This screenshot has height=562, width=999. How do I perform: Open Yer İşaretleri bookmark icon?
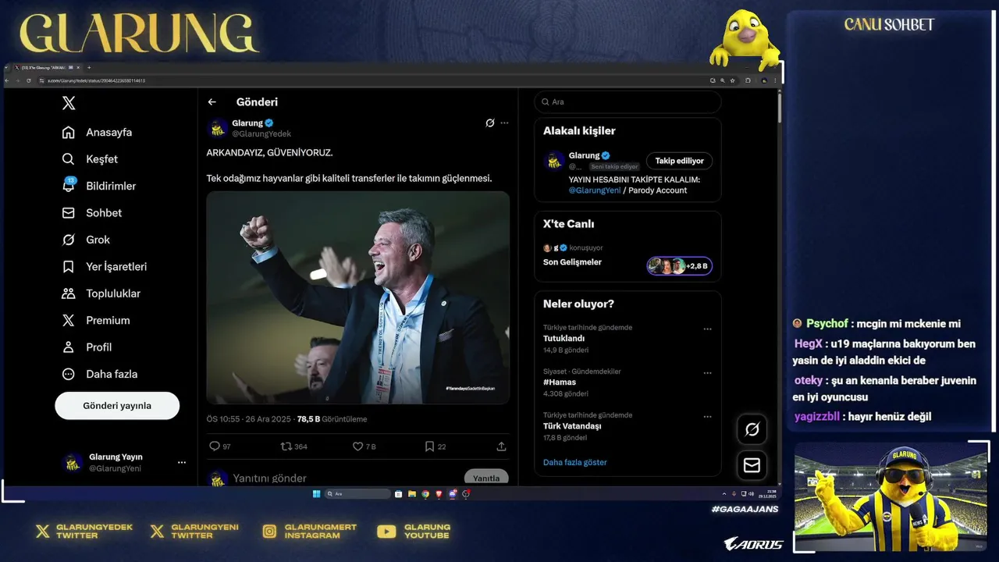point(69,267)
